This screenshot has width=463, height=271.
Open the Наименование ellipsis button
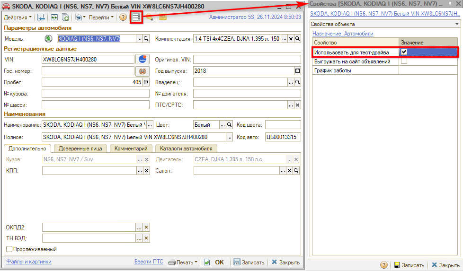point(150,125)
